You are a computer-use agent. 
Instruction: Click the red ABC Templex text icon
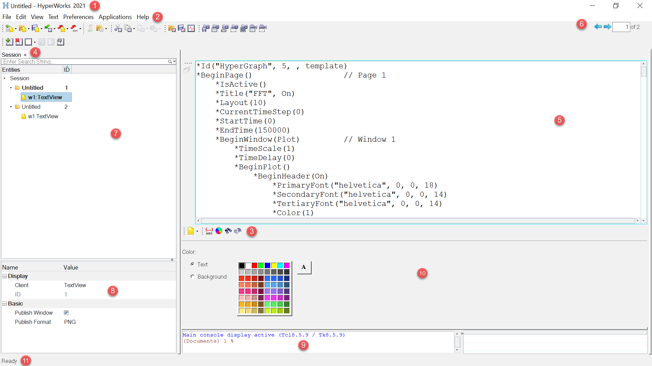pos(209,231)
